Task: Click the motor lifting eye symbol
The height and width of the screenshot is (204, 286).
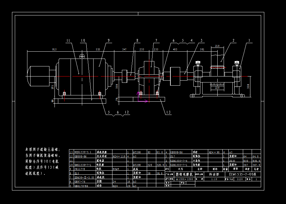Action: coord(82,57)
